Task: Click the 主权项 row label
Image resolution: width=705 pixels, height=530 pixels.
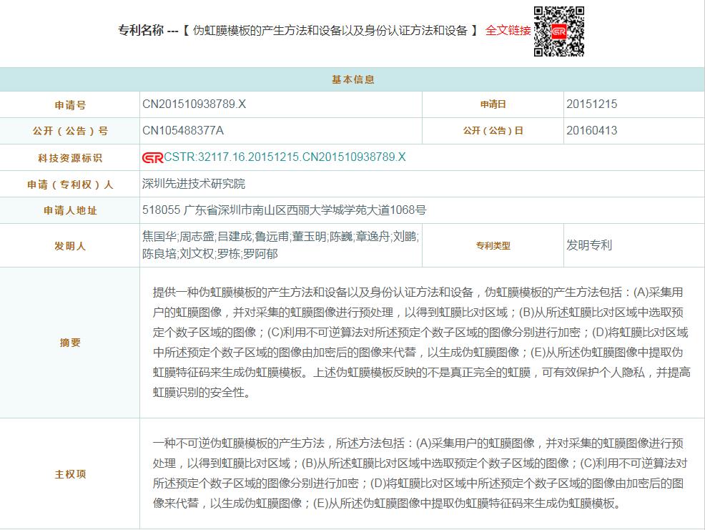Action: coord(70,474)
